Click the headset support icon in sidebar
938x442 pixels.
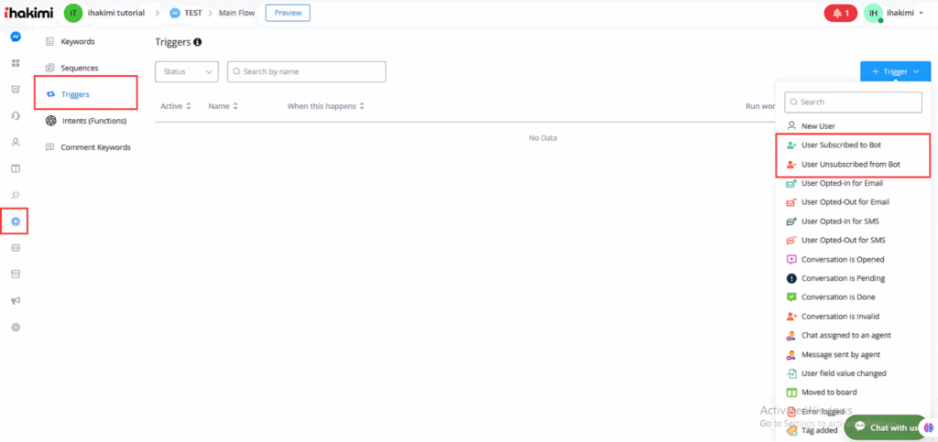[x=16, y=116]
